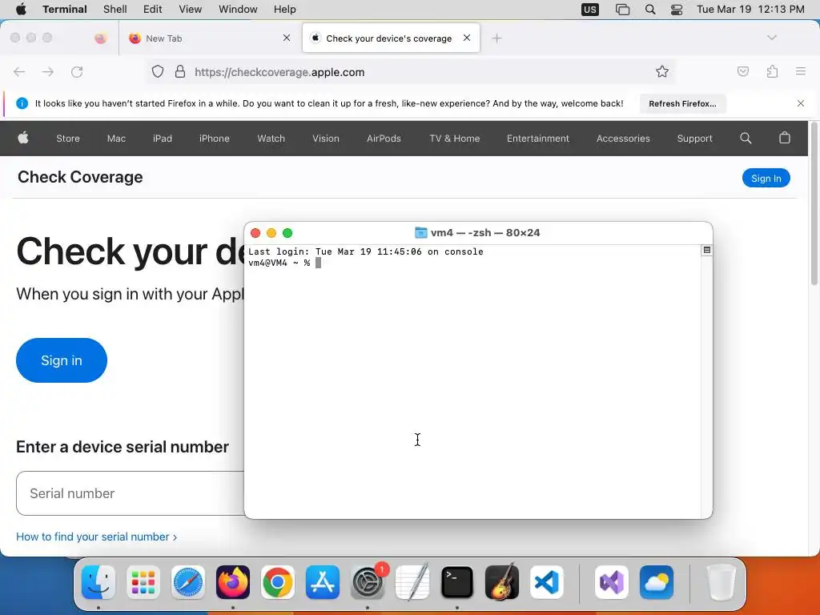Open the Shell menu

pyautogui.click(x=115, y=9)
